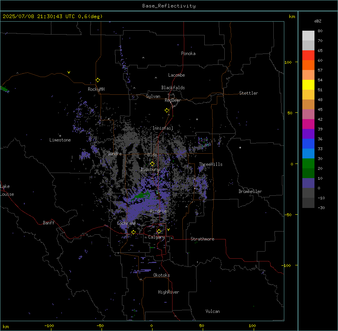Click the RockyMH label

[x=96, y=89]
